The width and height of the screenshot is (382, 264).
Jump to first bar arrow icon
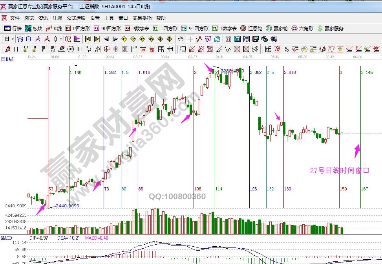point(88,39)
